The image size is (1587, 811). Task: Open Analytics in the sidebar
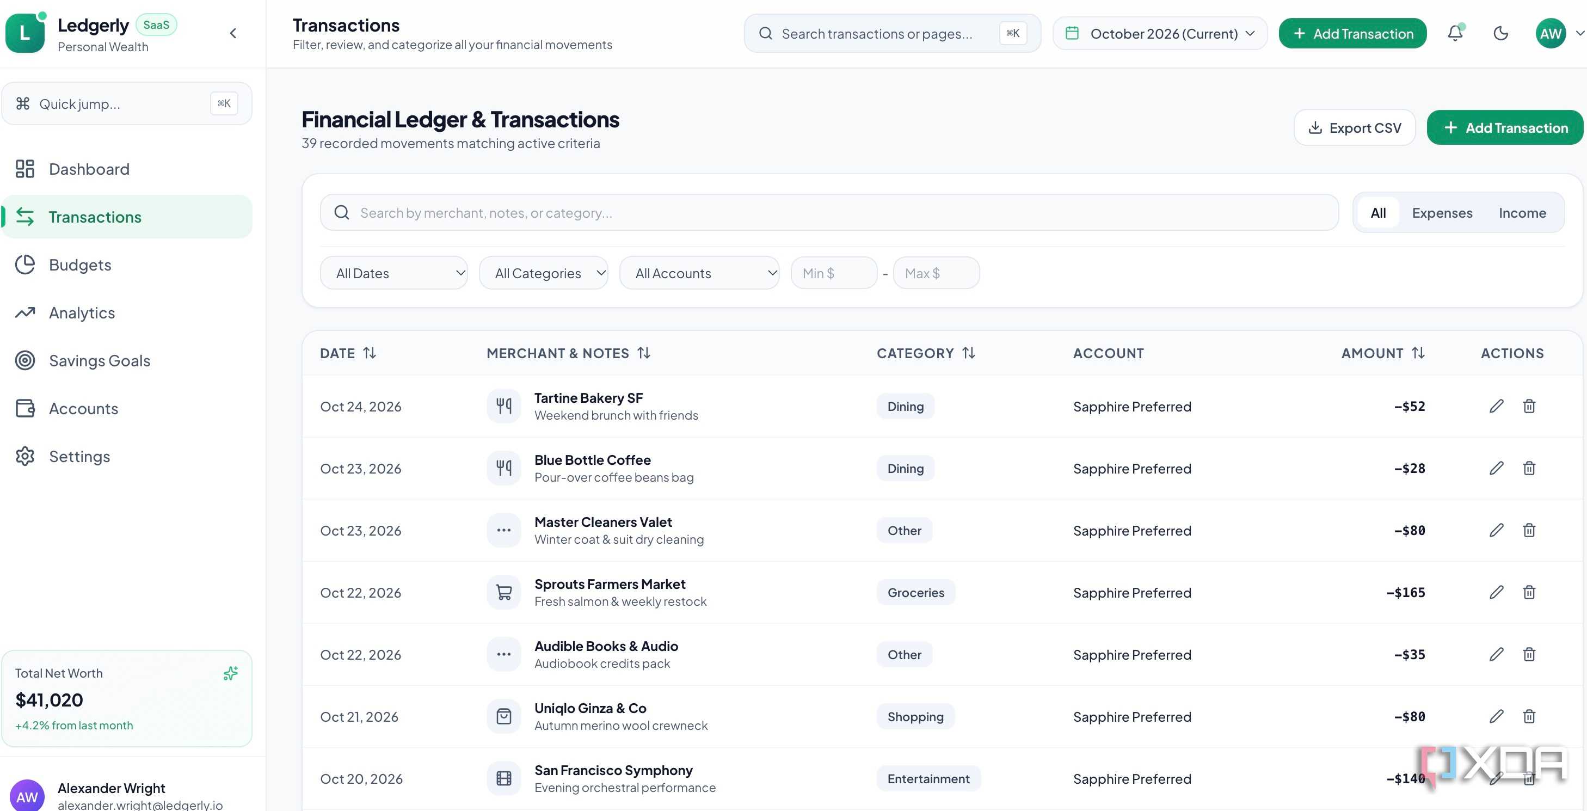(x=127, y=313)
